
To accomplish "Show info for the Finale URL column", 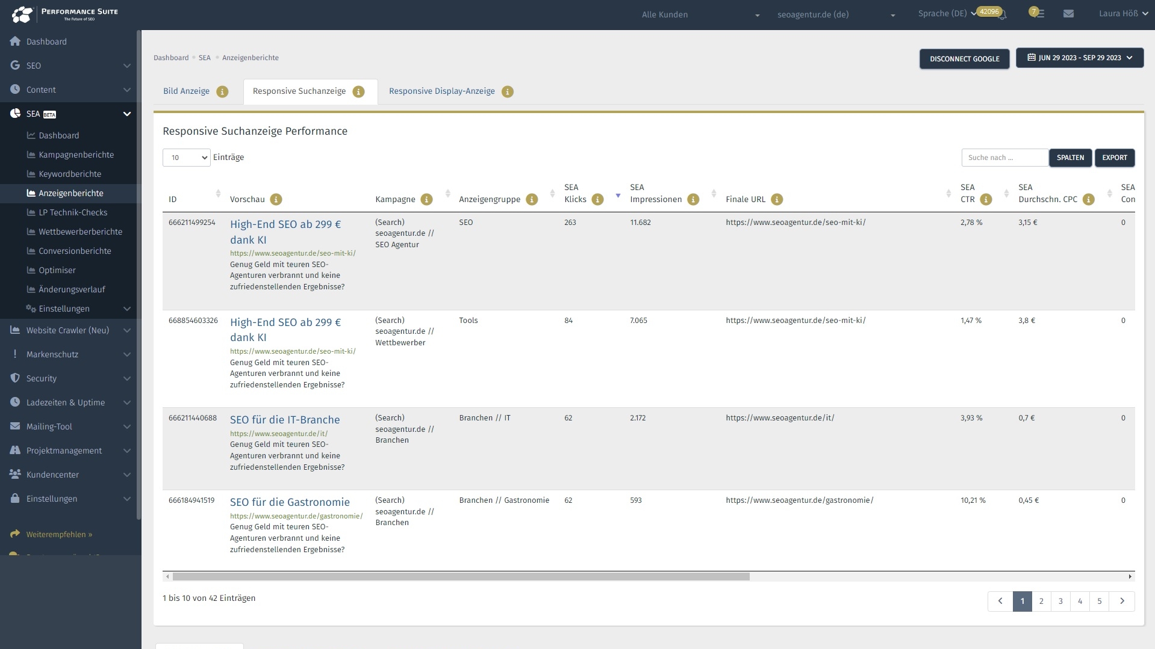I will (777, 199).
